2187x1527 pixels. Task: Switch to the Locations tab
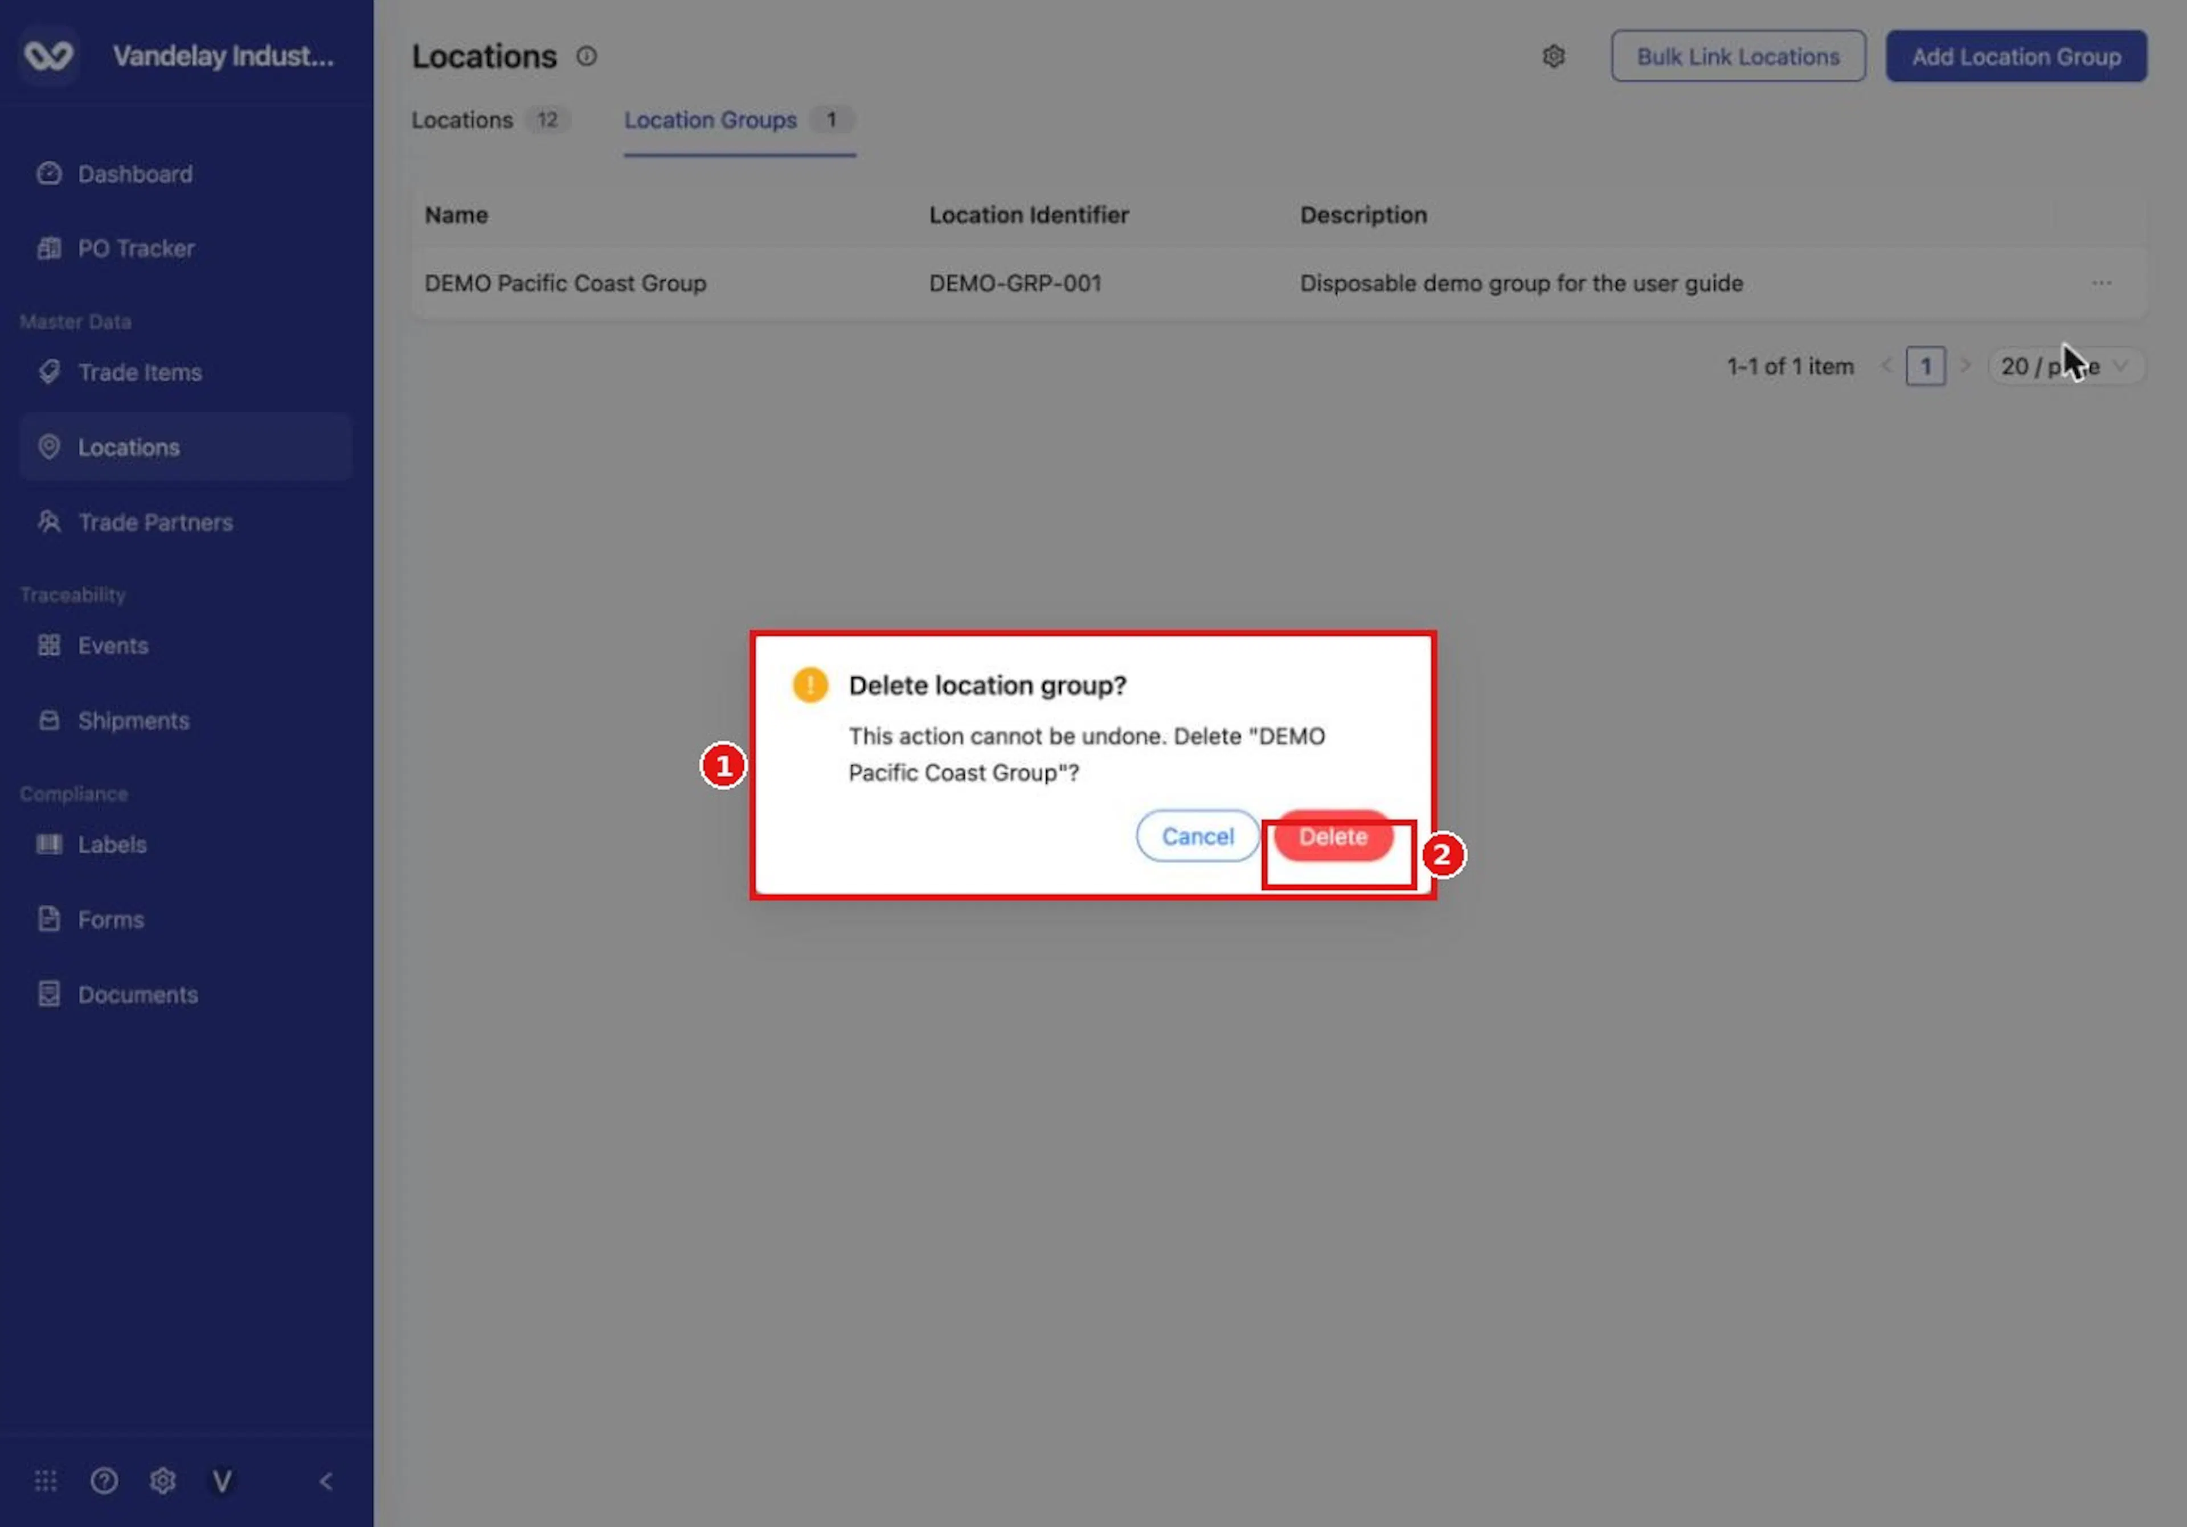coord(490,120)
